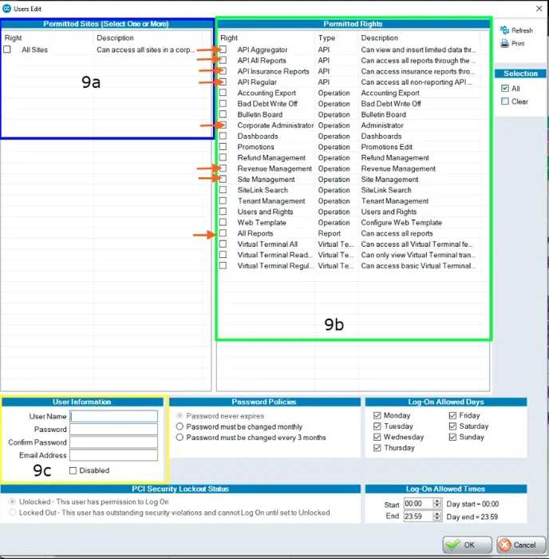Click Permitted Sites Description column header

[x=148, y=38]
